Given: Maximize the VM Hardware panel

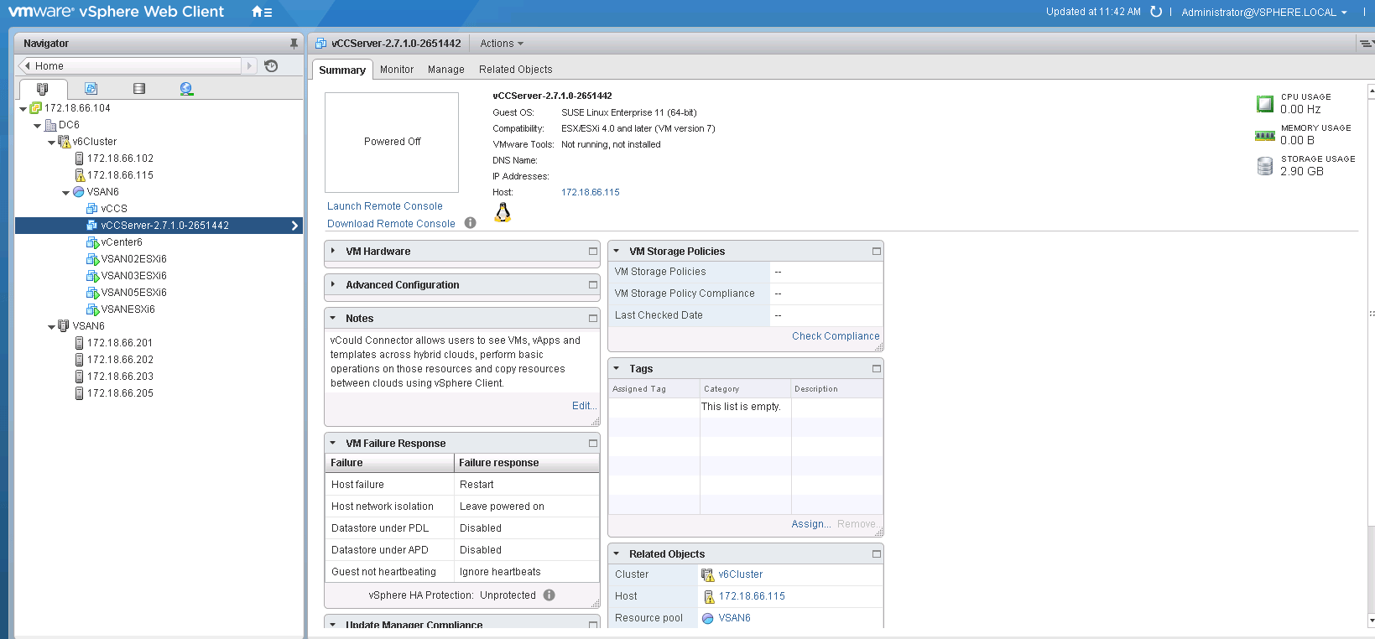Looking at the screenshot, I should coord(593,252).
